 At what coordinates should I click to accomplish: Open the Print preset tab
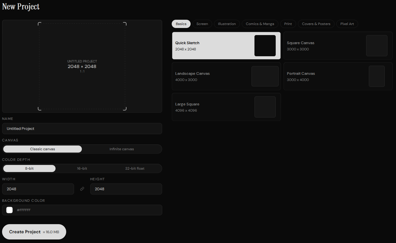tap(288, 24)
